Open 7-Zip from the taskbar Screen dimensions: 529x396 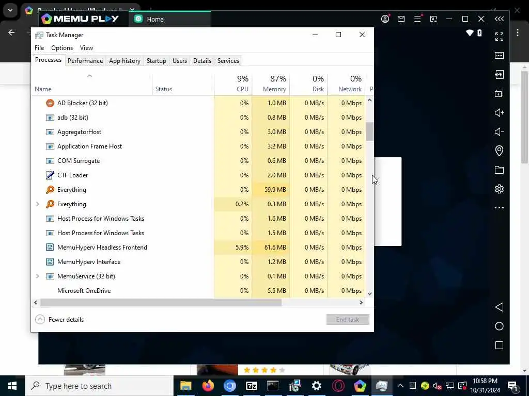pos(252,386)
